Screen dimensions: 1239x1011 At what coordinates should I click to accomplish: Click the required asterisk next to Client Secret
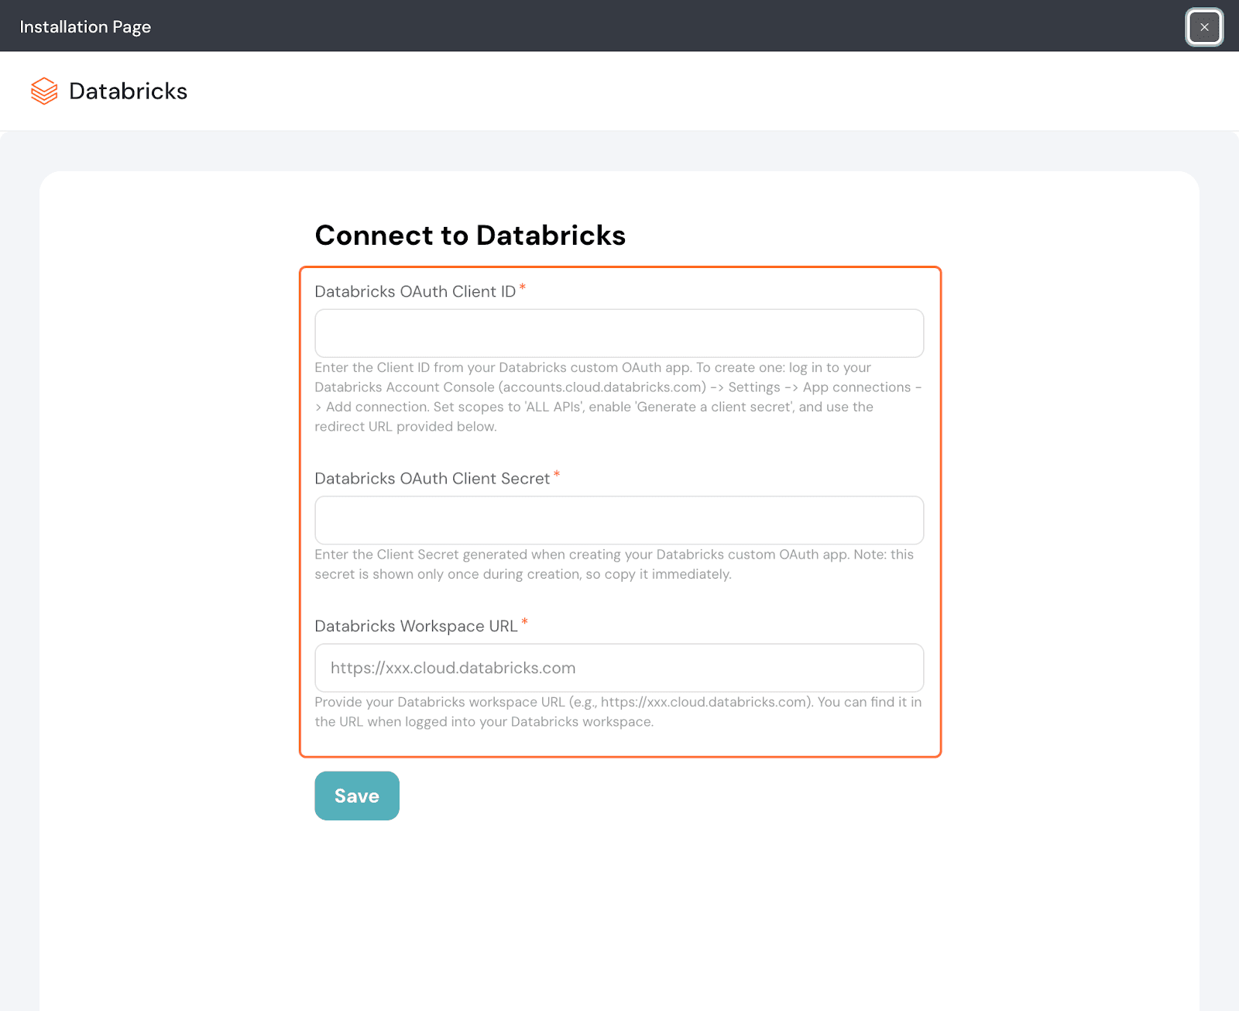click(x=557, y=475)
